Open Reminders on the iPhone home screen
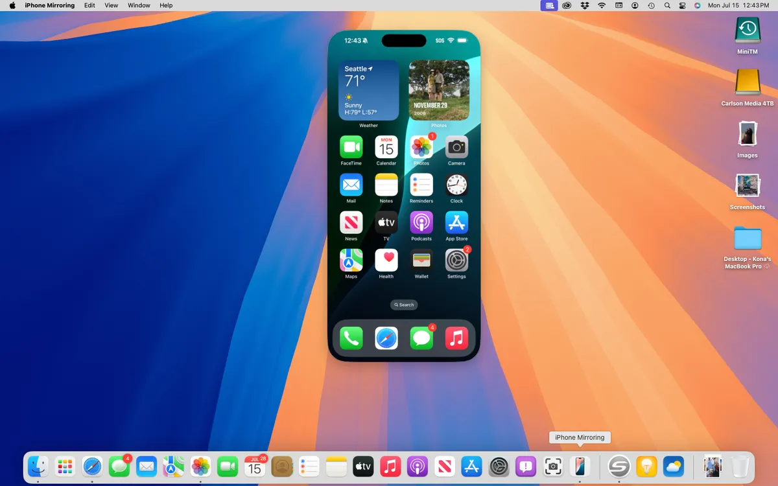The image size is (778, 486). tap(421, 185)
